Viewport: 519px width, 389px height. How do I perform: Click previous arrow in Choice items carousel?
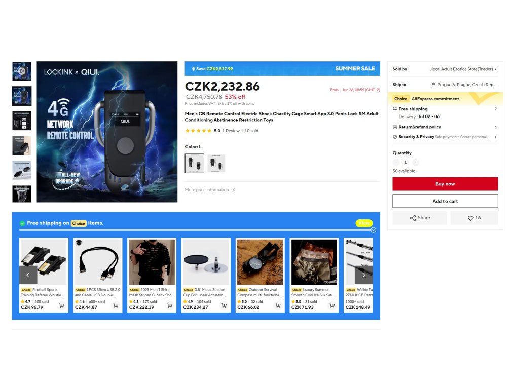tap(28, 275)
